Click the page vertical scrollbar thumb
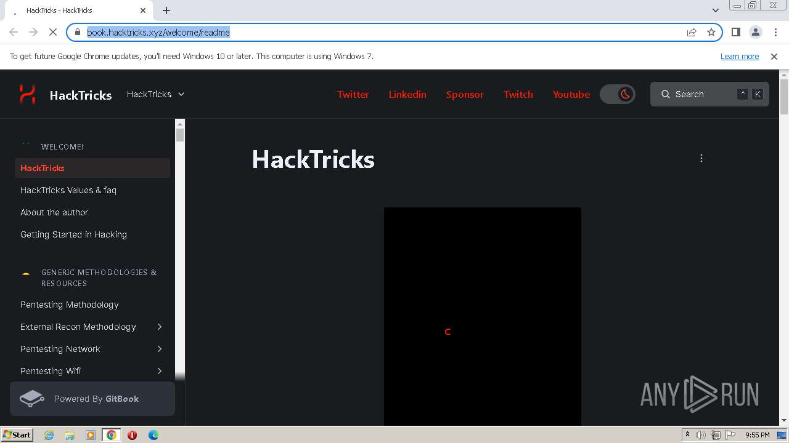 (x=784, y=96)
